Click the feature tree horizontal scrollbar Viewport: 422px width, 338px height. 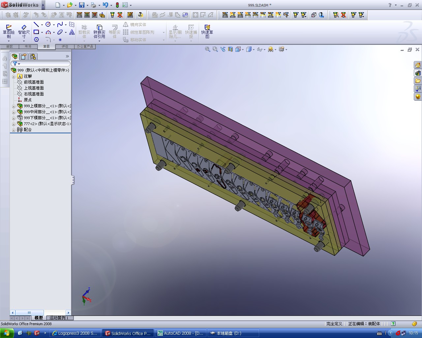pyautogui.click(x=41, y=313)
